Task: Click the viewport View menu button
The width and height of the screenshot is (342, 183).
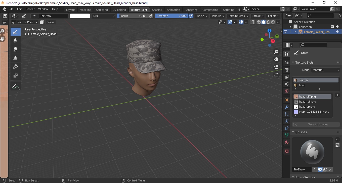Action: [x=51, y=22]
